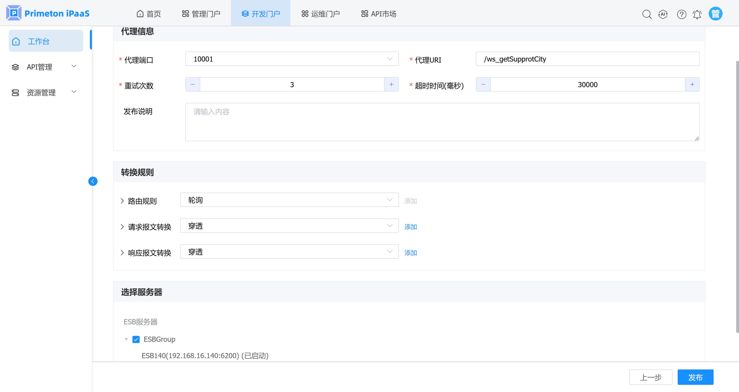Viewport: 739px width, 392px height.
Task: Click the 发布 button
Action: tap(695, 377)
